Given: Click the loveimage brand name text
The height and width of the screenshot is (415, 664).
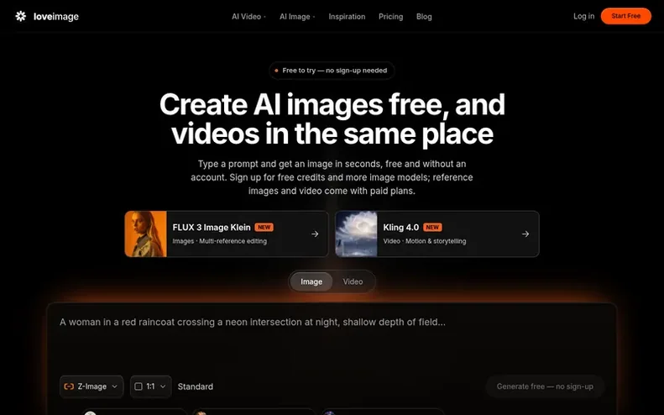Looking at the screenshot, I should pyautogui.click(x=56, y=17).
